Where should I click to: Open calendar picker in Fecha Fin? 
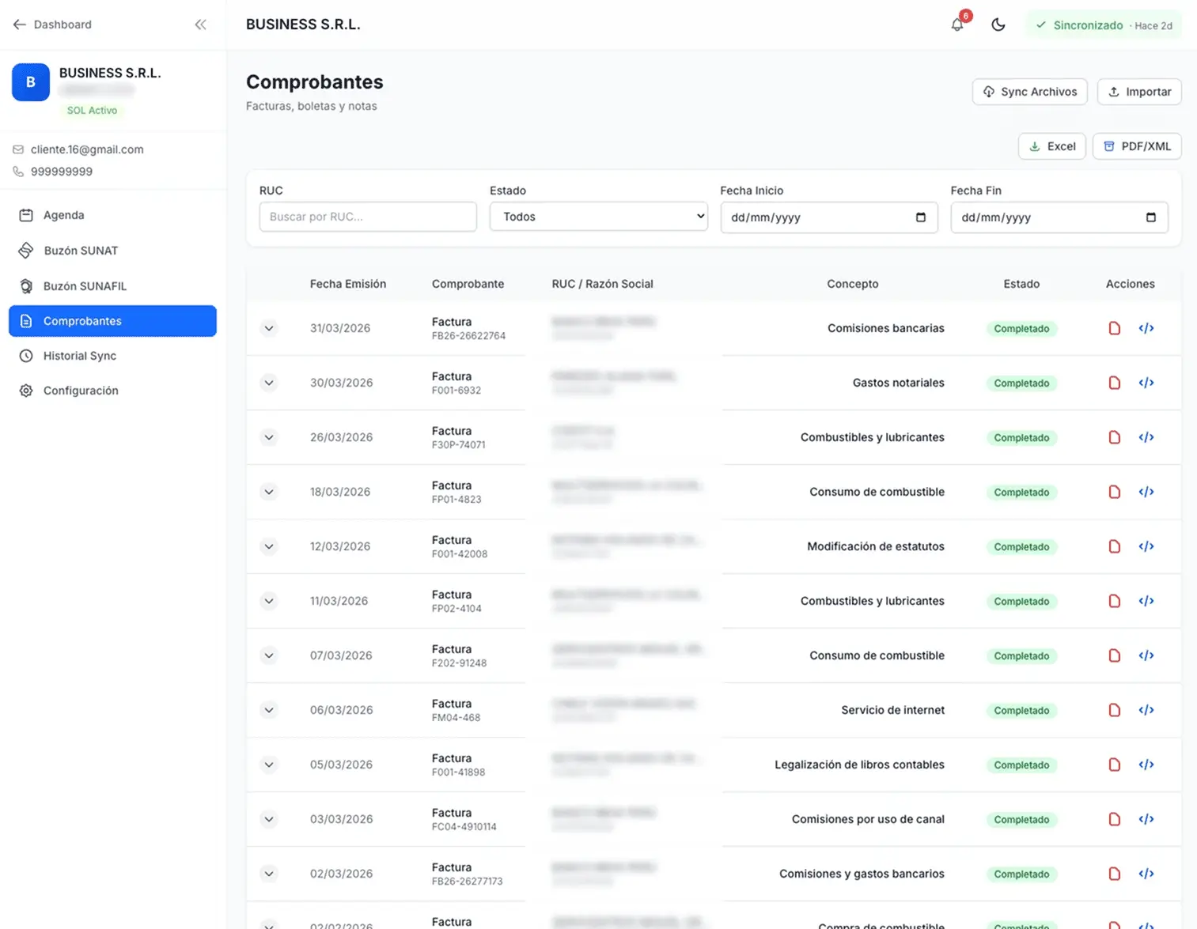(1150, 217)
